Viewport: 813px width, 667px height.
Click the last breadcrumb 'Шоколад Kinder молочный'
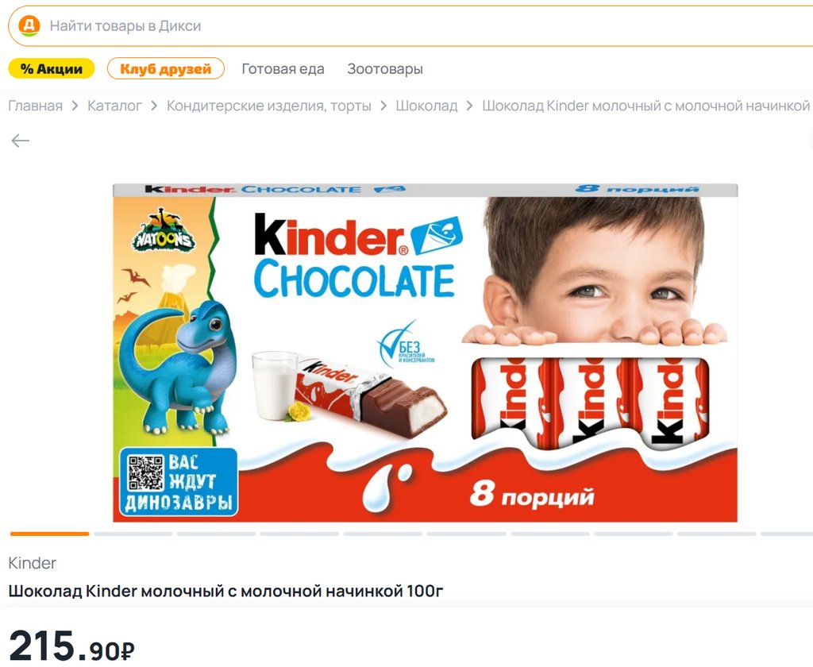[x=646, y=106]
